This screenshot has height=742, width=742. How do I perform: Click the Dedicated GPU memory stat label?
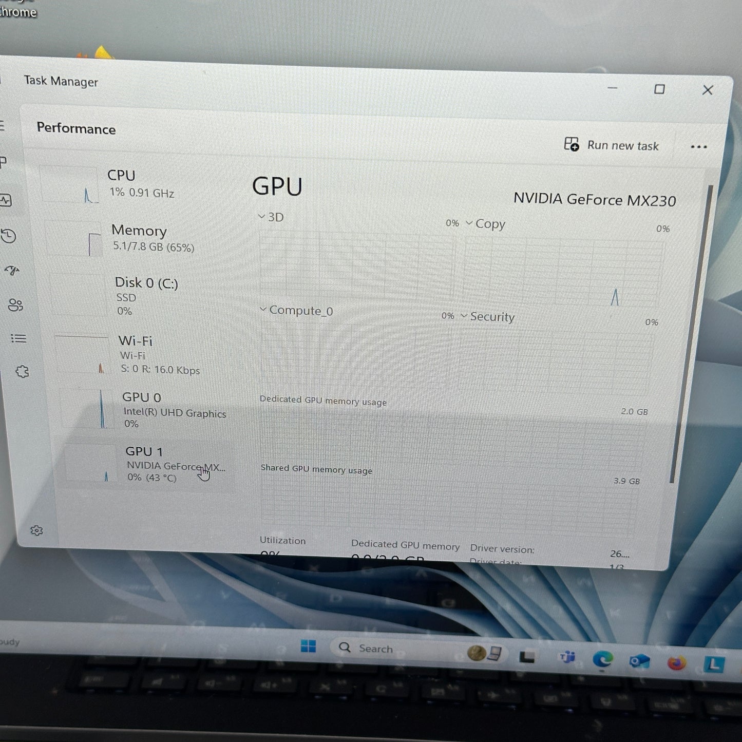click(x=405, y=545)
